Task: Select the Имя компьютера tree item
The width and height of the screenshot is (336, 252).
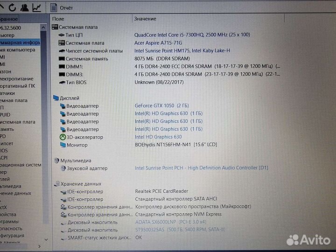Action: coord(18,50)
